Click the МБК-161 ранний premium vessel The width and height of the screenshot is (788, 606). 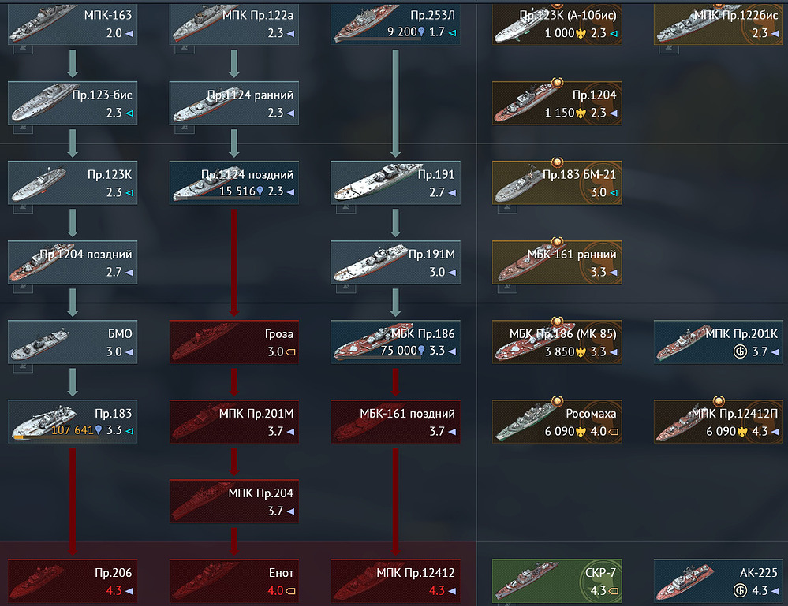(557, 262)
